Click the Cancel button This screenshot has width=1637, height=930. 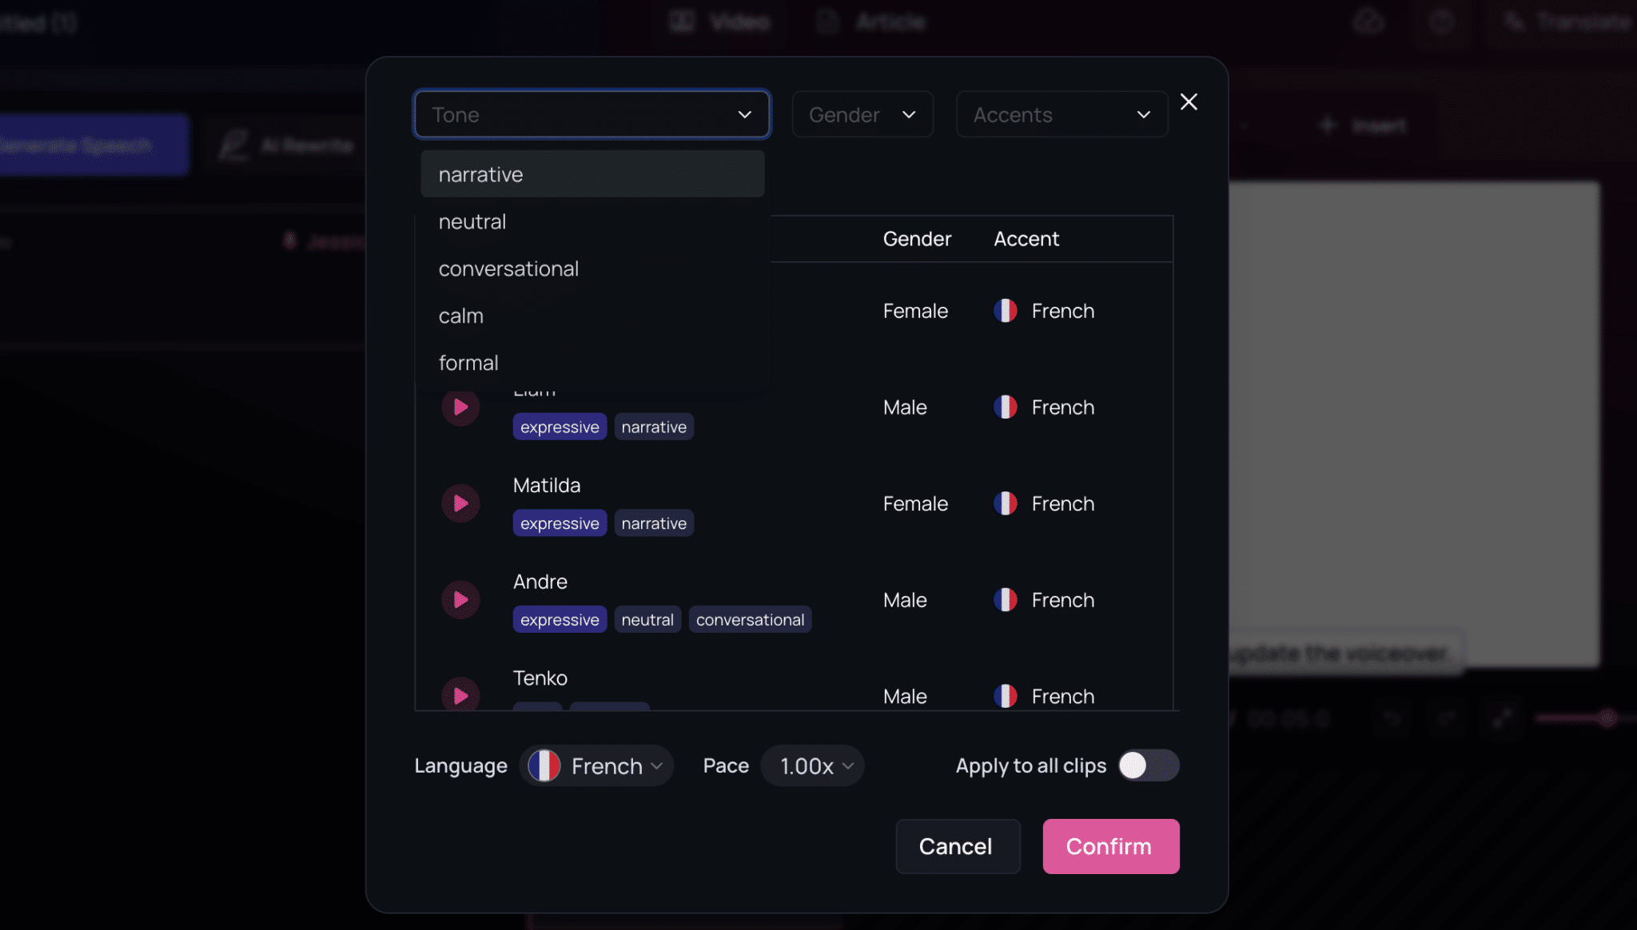(957, 846)
